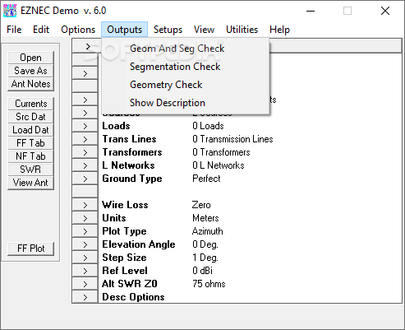
Task: Click the 'Perfect' ground type value
Action: (x=206, y=179)
